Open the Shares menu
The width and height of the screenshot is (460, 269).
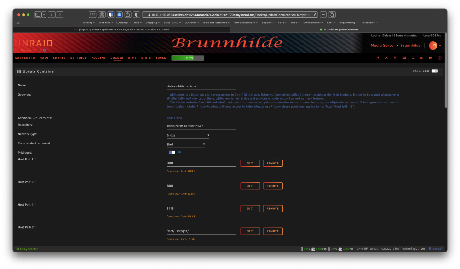tap(59, 58)
